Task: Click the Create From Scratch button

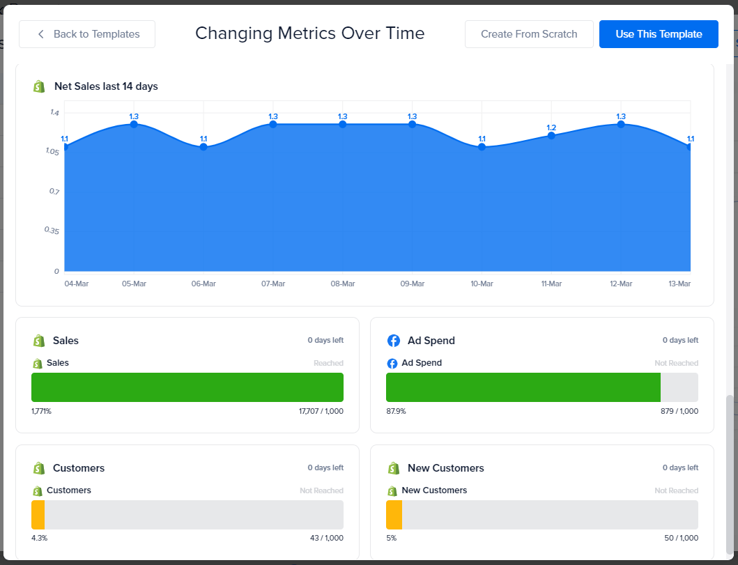Action: pyautogui.click(x=529, y=33)
